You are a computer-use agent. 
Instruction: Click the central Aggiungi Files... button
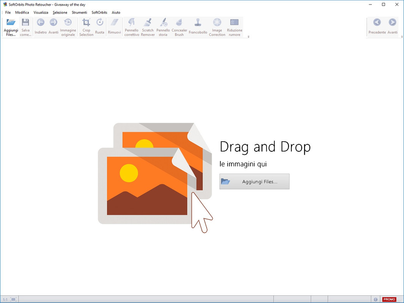point(255,181)
